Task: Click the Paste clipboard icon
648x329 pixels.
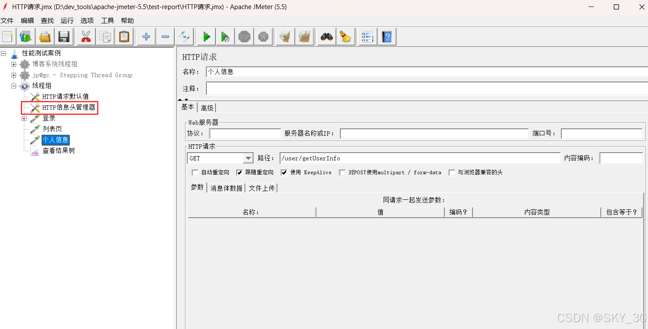Action: tap(124, 37)
